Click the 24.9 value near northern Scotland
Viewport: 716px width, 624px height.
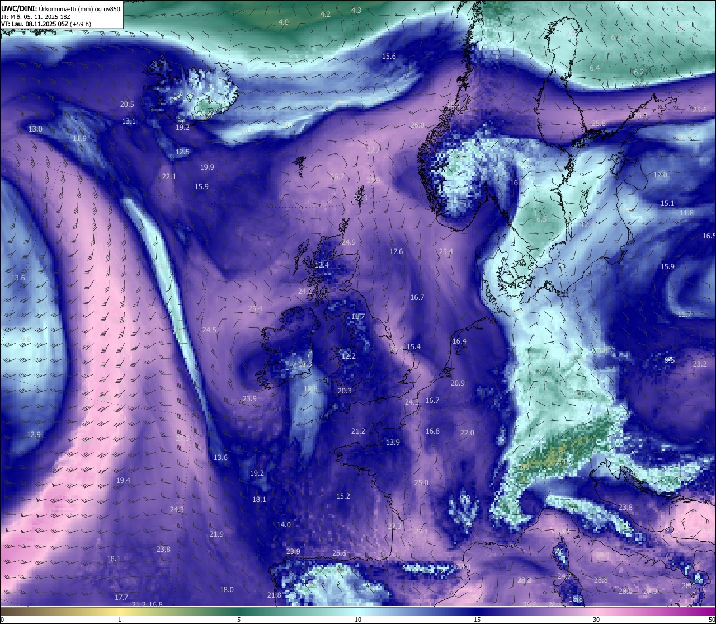(x=348, y=242)
